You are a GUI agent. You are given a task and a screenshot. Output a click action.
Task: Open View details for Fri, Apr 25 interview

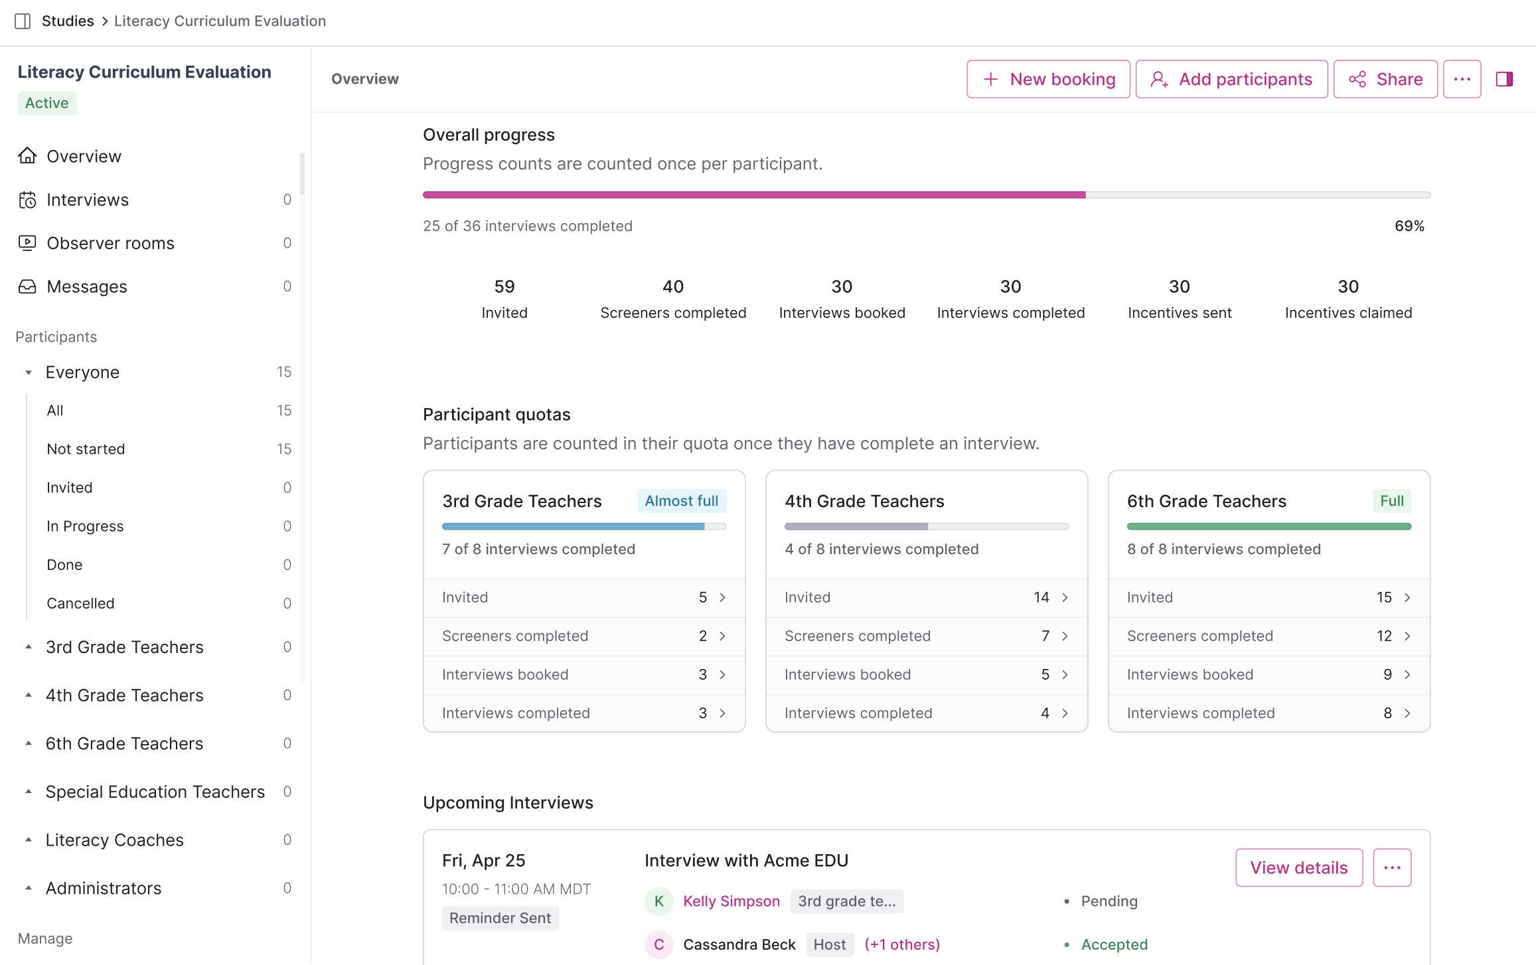point(1298,867)
